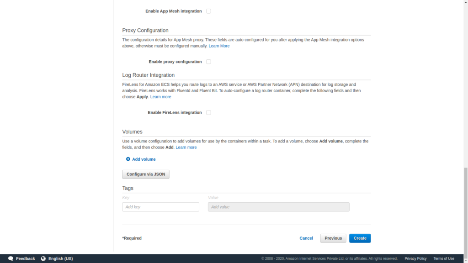The height and width of the screenshot is (263, 468).
Task: Tick the Enable proxy configuration checkbox
Action: (208, 62)
